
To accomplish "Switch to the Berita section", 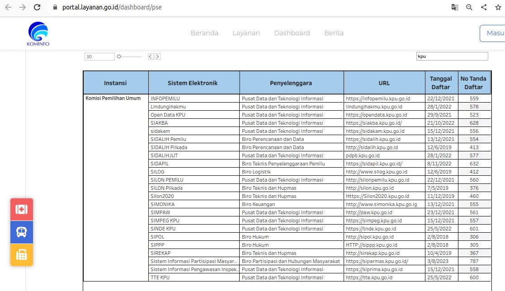I will (x=334, y=33).
